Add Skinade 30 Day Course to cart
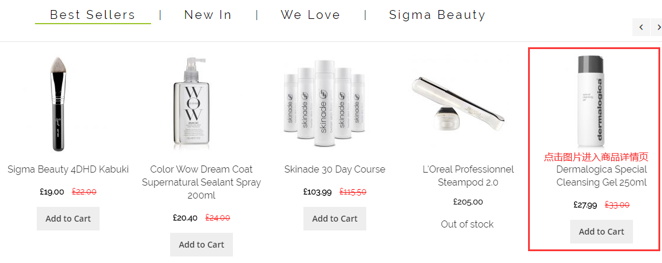This screenshot has width=662, height=263. tap(335, 219)
